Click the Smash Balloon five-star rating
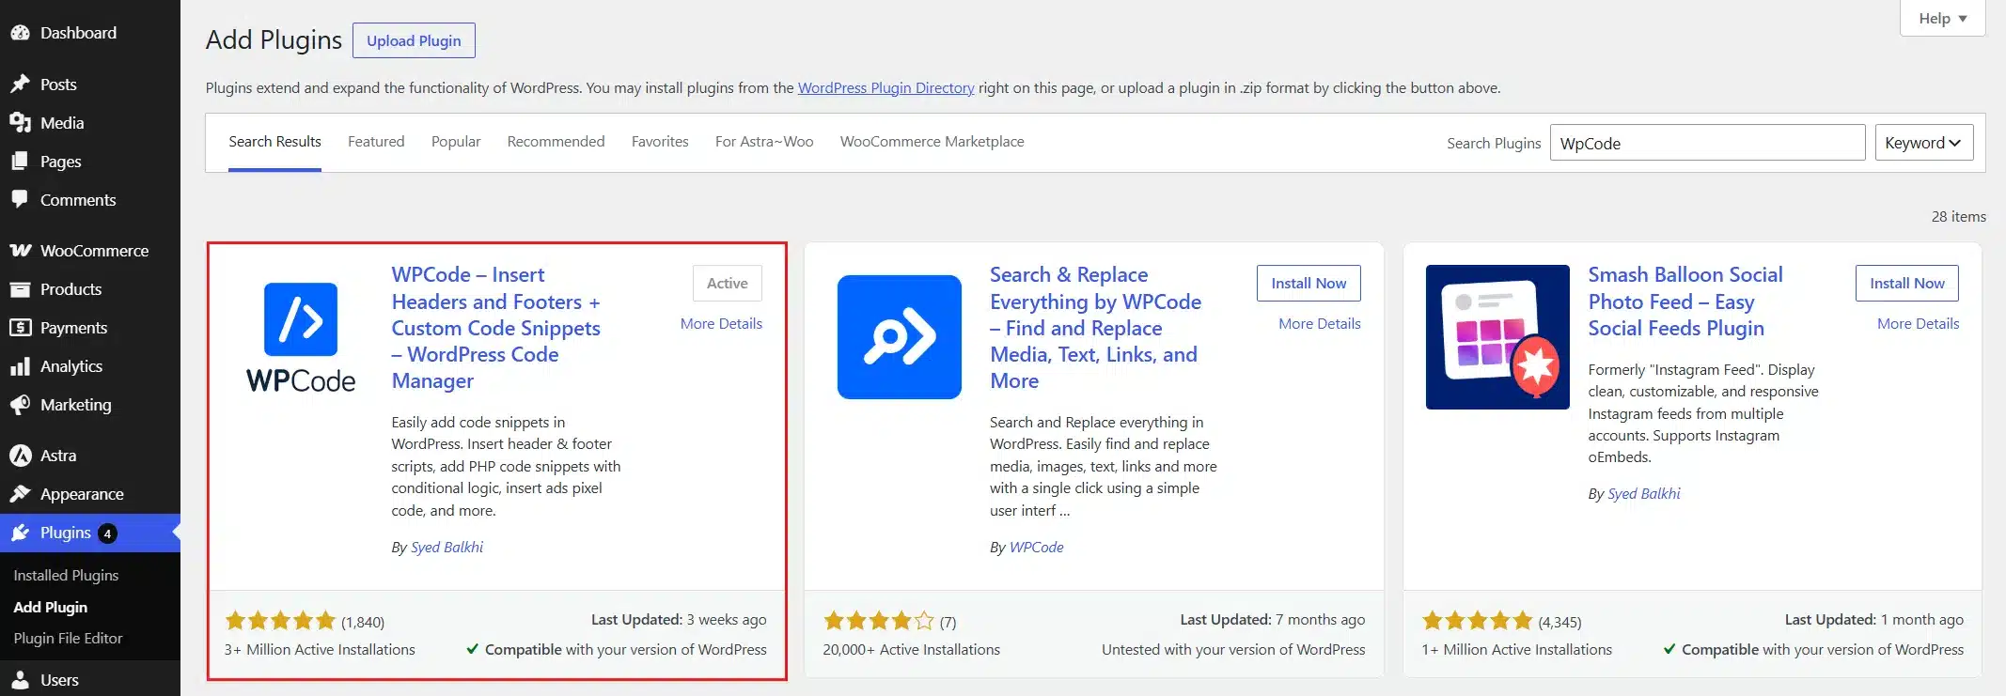2006x696 pixels. pyautogui.click(x=1478, y=621)
